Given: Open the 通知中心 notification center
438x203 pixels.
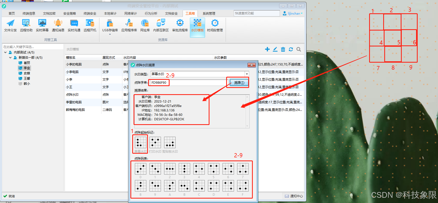Looking at the screenshot, I should click(x=294, y=196).
